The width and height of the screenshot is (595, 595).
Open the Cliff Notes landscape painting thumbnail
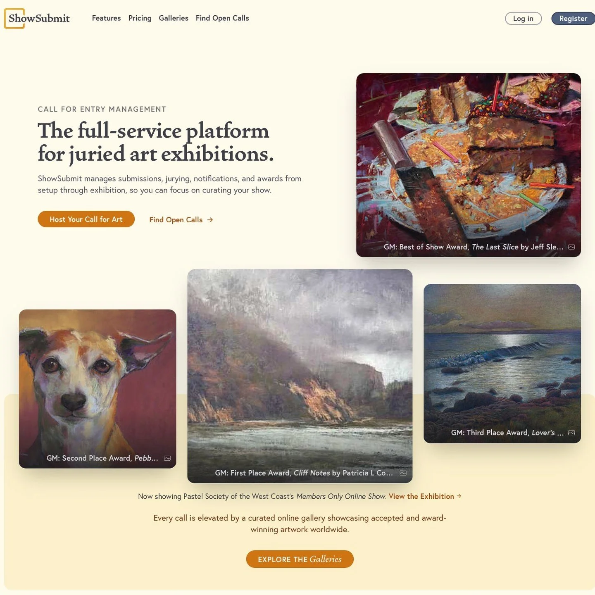tap(300, 376)
